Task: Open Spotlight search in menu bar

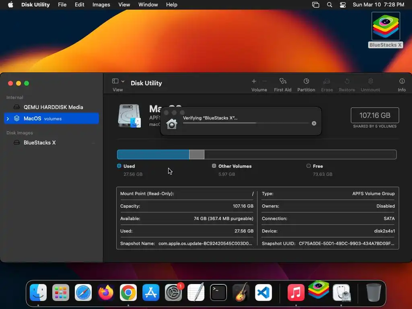Action: [330, 5]
